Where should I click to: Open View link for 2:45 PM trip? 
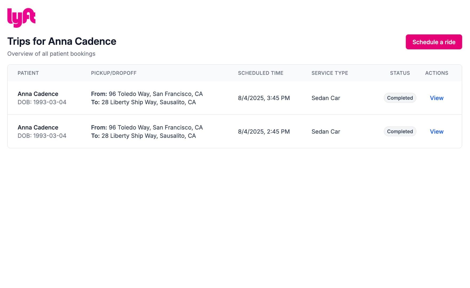tap(436, 131)
